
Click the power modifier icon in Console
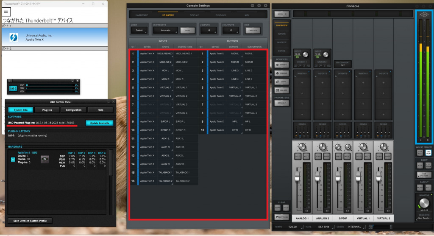(281, 65)
